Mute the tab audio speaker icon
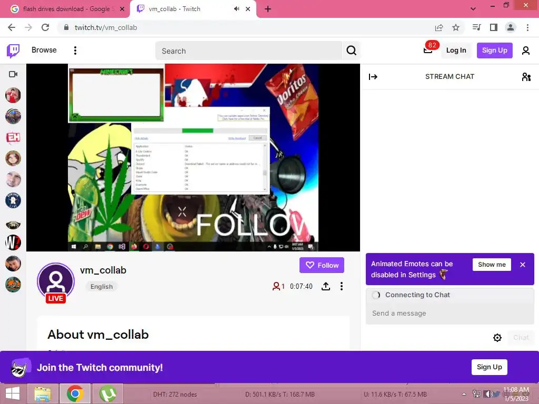This screenshot has height=404, width=539. coord(236,9)
